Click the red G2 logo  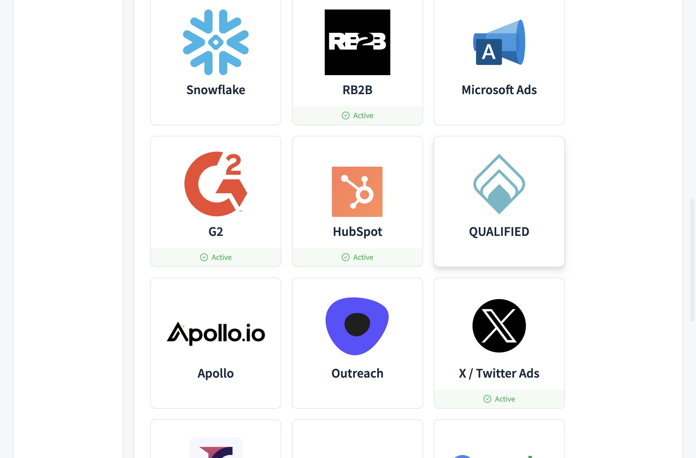tap(215, 184)
